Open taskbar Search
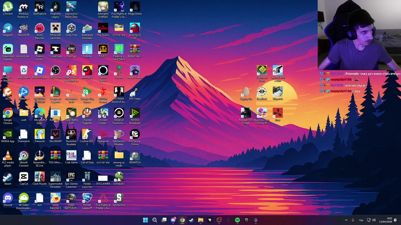Screen dimensions: 401x225 pos(155,220)
